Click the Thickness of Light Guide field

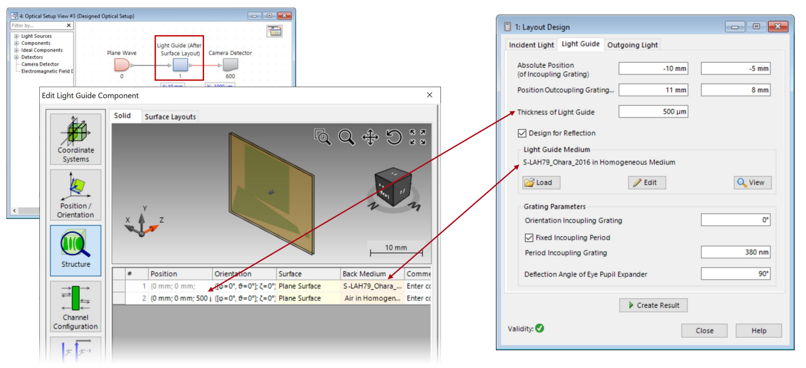tap(653, 111)
